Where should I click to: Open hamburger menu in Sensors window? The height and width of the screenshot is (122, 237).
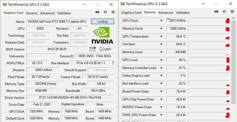pyautogui.click(x=232, y=11)
